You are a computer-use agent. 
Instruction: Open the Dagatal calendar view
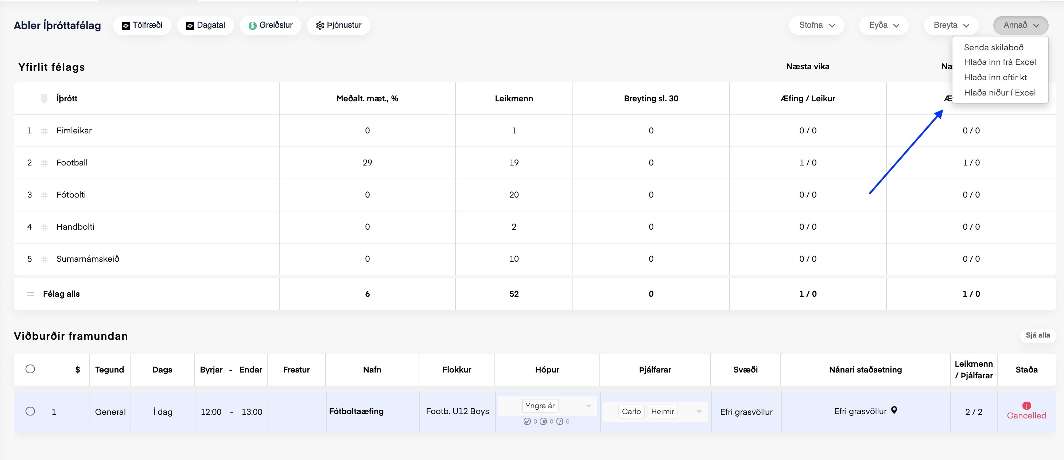click(205, 25)
